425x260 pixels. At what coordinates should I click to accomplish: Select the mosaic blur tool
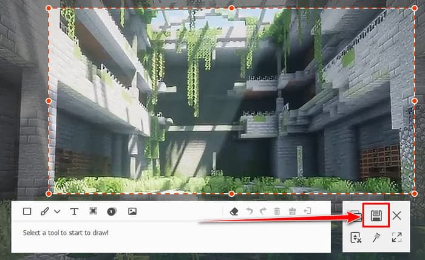(x=93, y=211)
